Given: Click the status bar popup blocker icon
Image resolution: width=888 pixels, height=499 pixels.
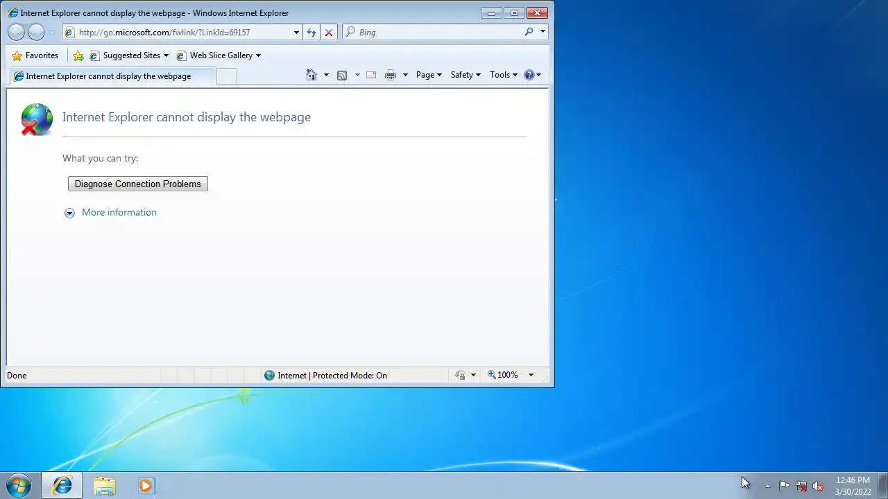Looking at the screenshot, I should coord(460,375).
